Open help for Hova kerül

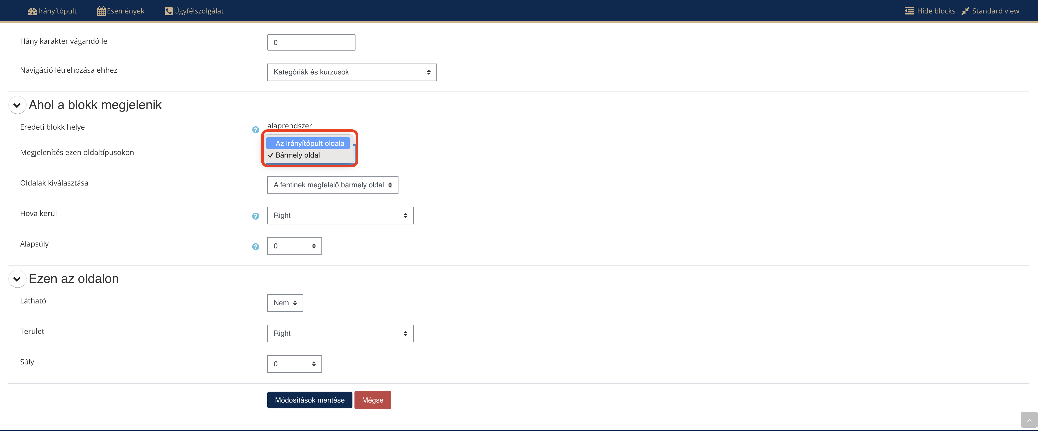coord(256,216)
